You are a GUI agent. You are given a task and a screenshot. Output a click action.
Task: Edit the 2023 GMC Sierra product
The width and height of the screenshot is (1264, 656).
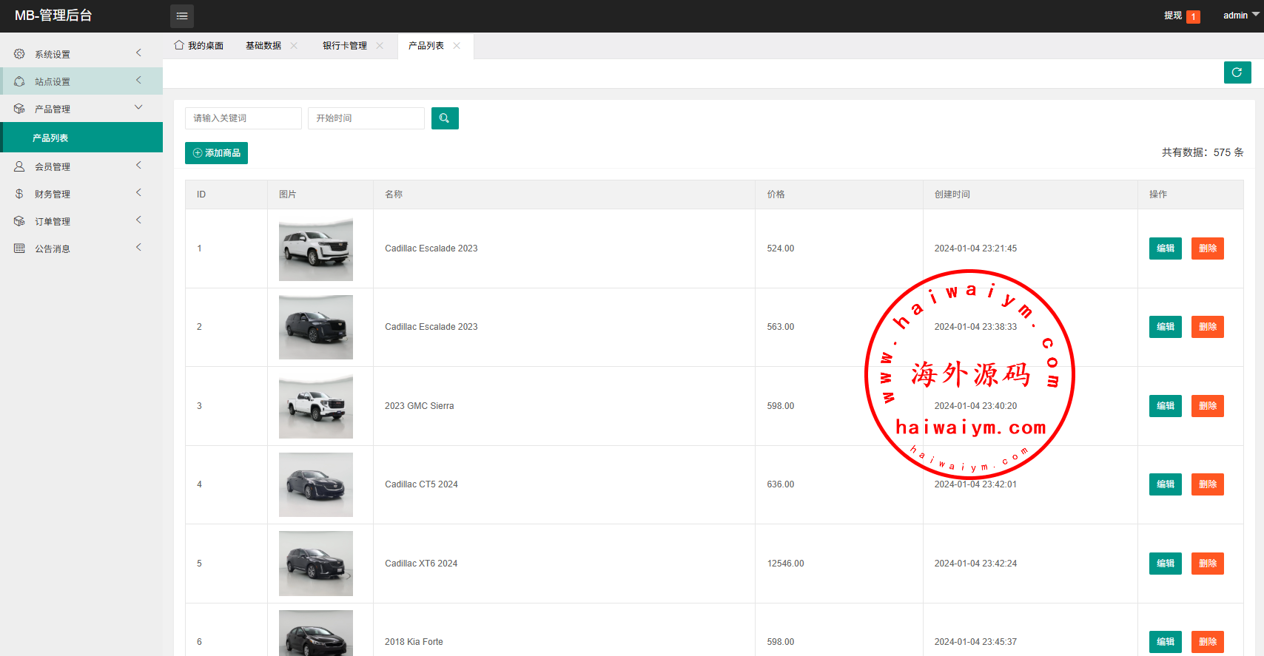tap(1165, 406)
